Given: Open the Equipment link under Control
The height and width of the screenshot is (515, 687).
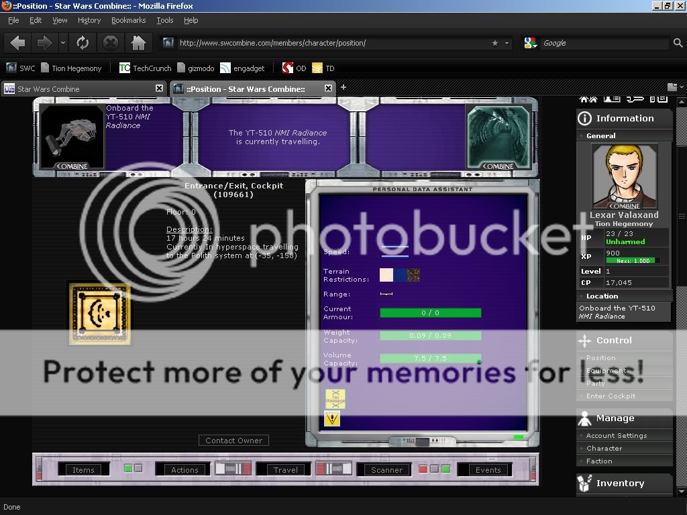Looking at the screenshot, I should [x=606, y=370].
